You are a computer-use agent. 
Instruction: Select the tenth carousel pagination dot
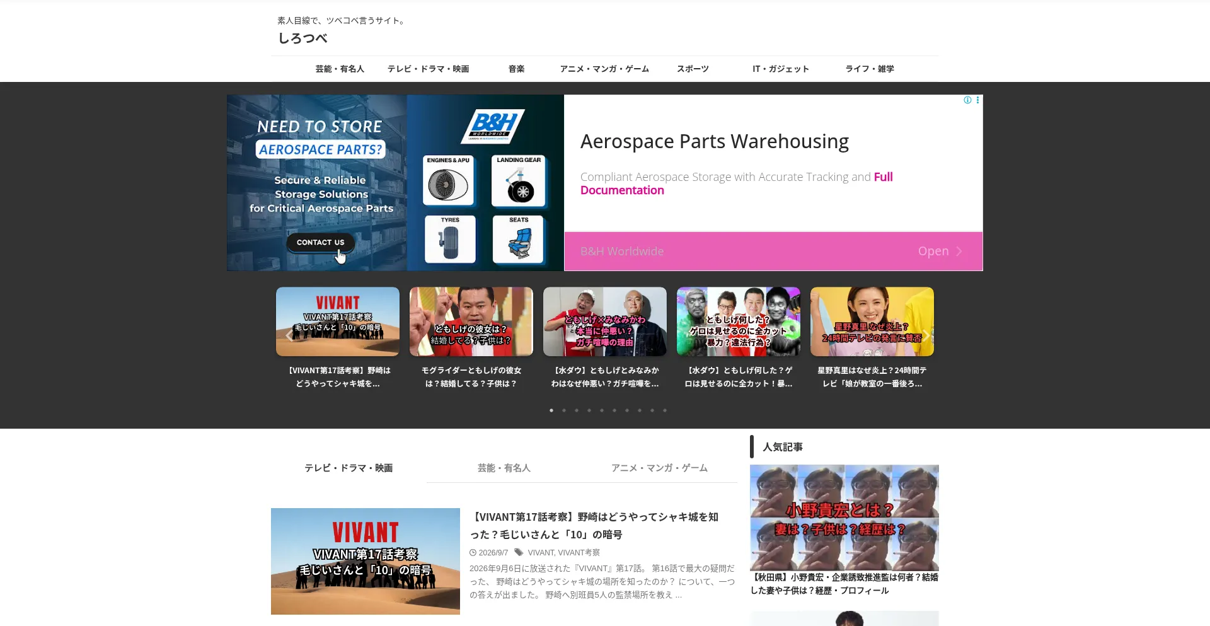coord(665,410)
